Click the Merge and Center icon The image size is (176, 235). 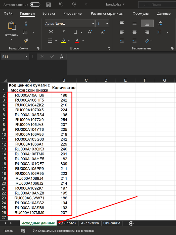tap(159, 32)
